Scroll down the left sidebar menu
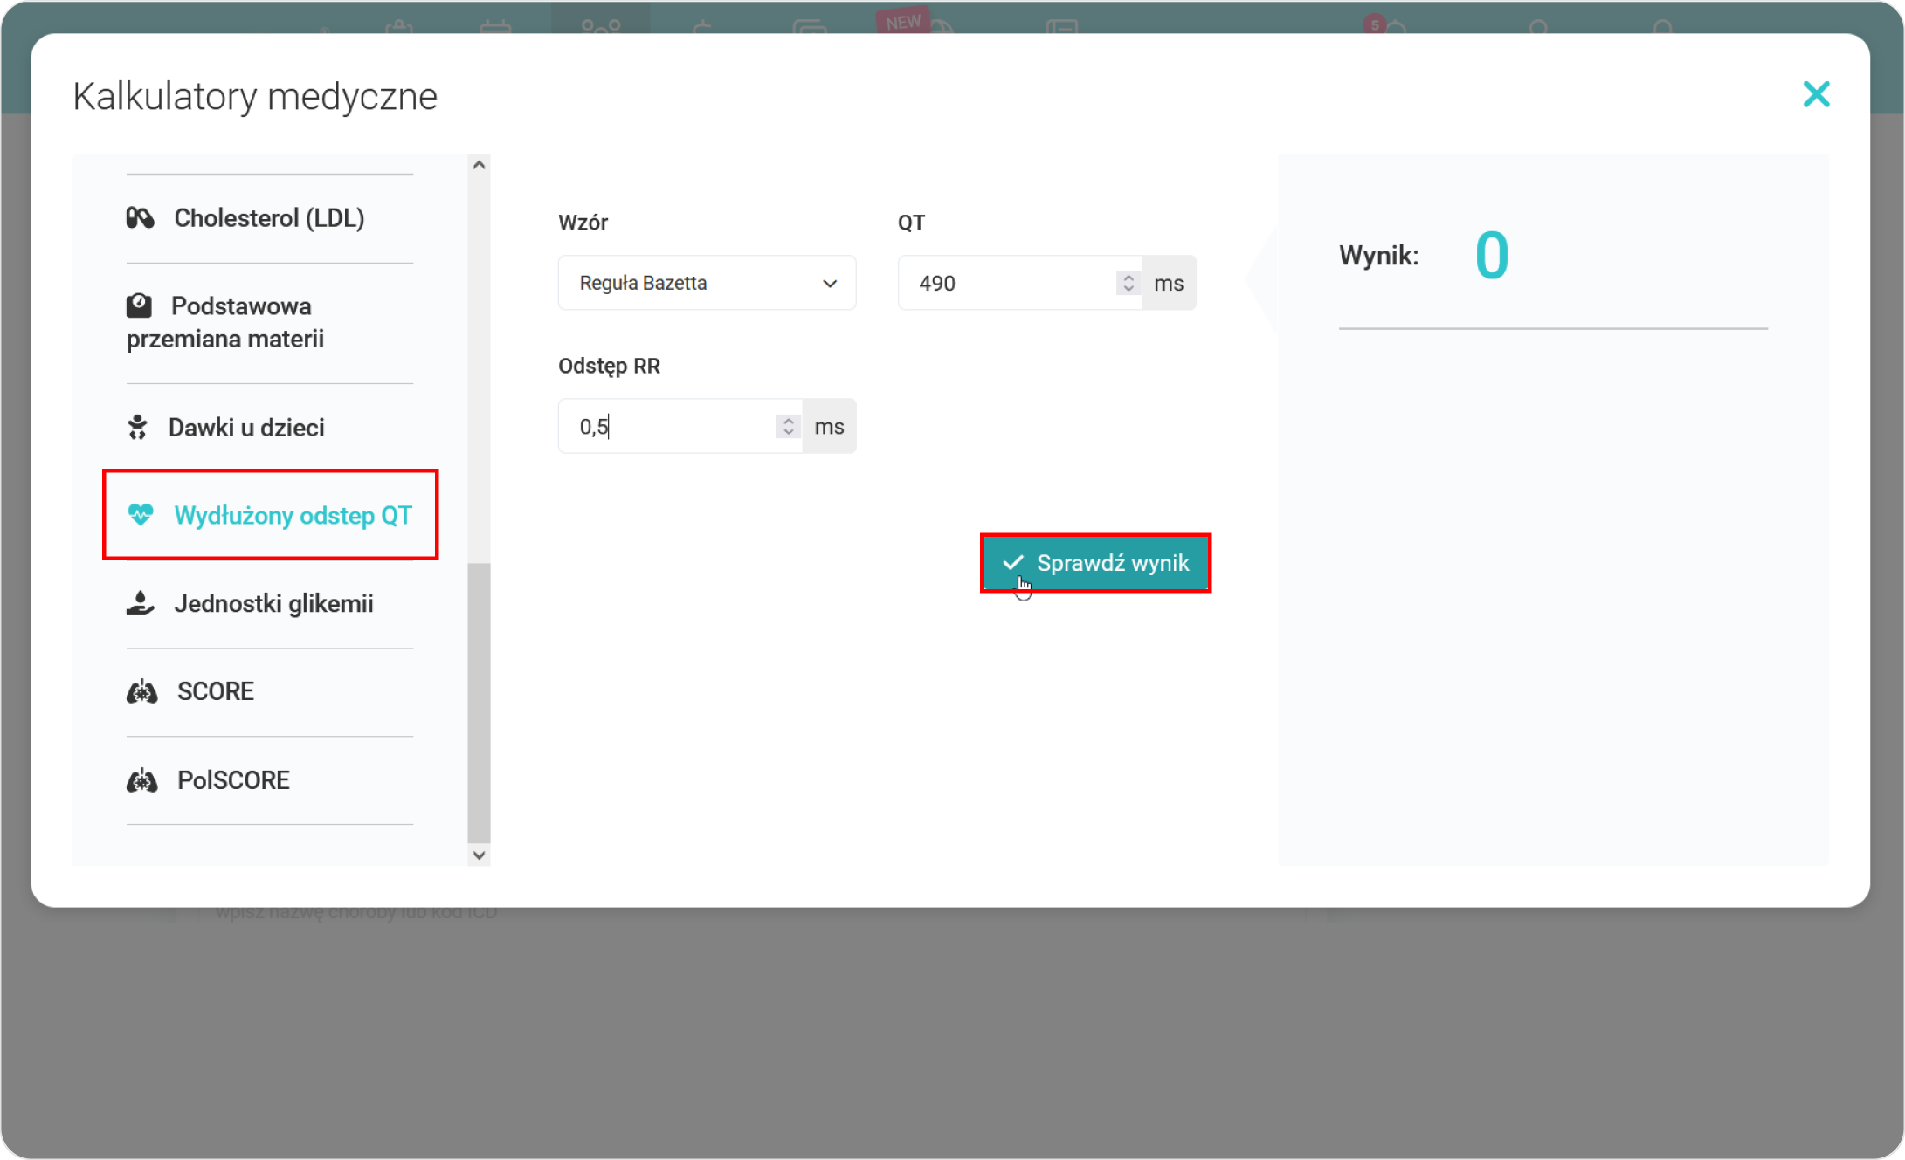This screenshot has height=1160, width=1905. point(479,854)
